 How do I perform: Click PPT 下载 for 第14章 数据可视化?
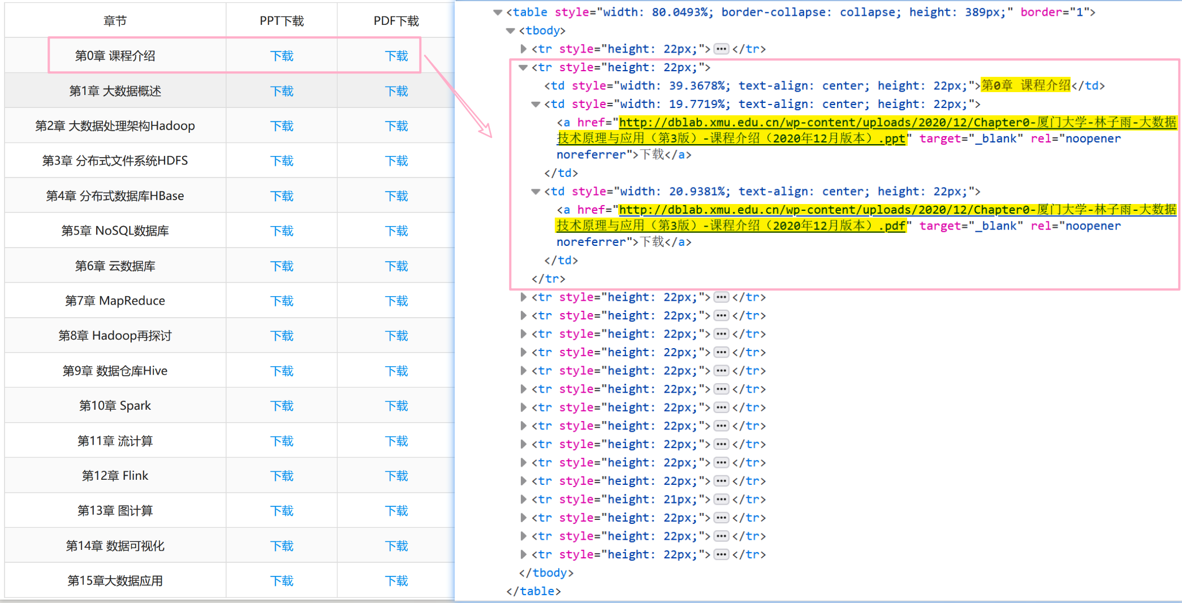[281, 545]
